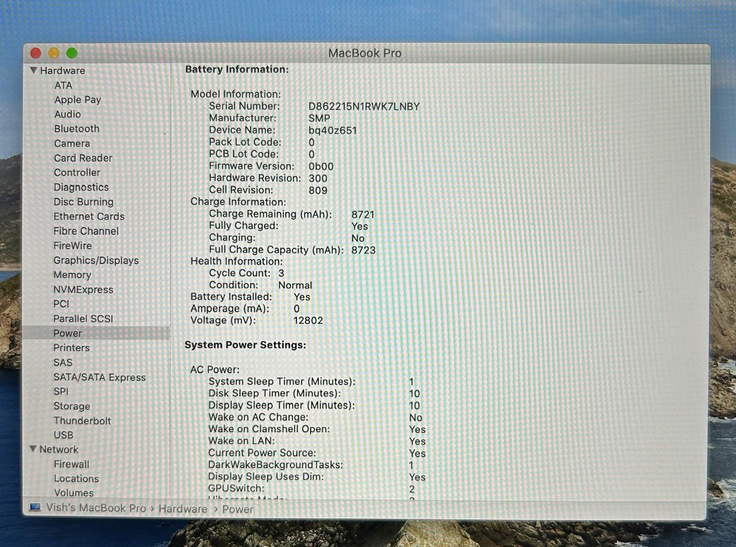Open Card Reader entry
The height and width of the screenshot is (547, 736).
tap(83, 158)
